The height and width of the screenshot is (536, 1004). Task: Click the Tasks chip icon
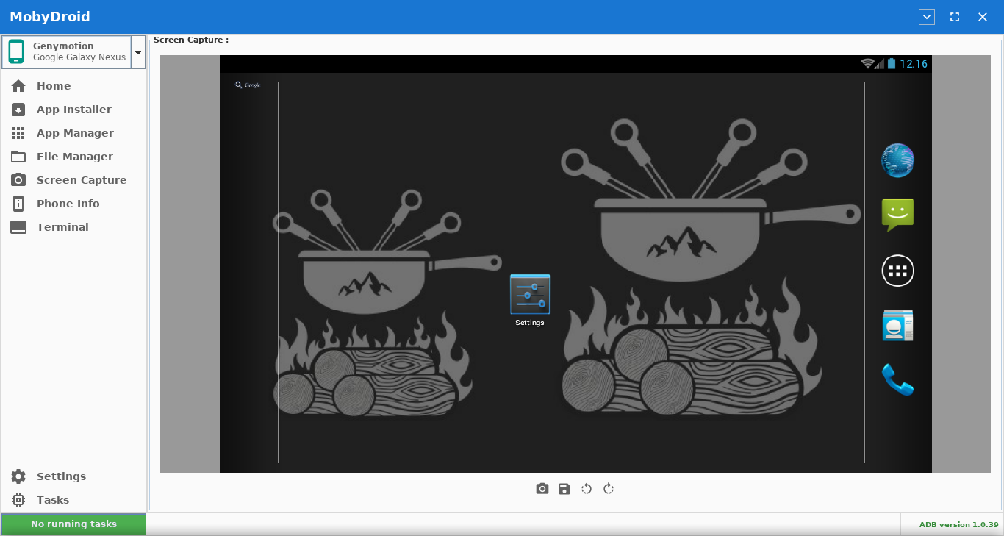18,500
